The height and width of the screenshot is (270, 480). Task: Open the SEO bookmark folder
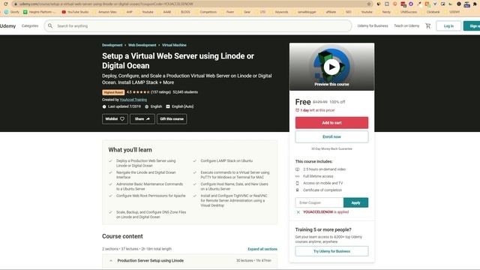[x=346, y=12]
